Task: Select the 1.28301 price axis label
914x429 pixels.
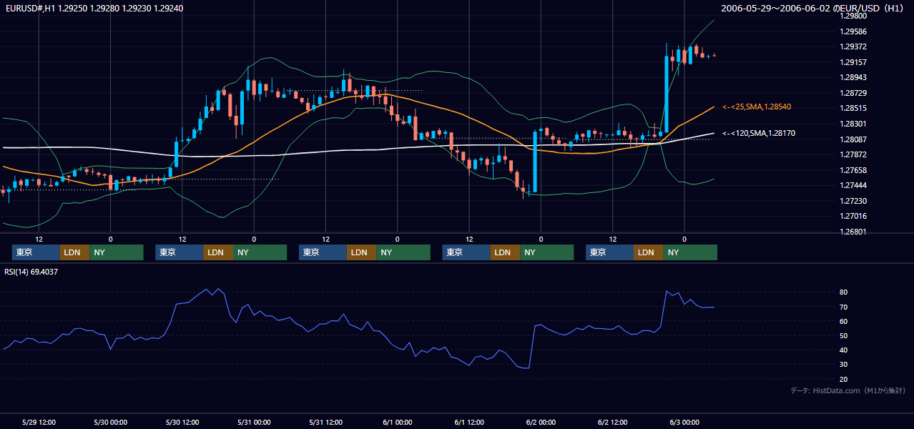Action: click(852, 124)
